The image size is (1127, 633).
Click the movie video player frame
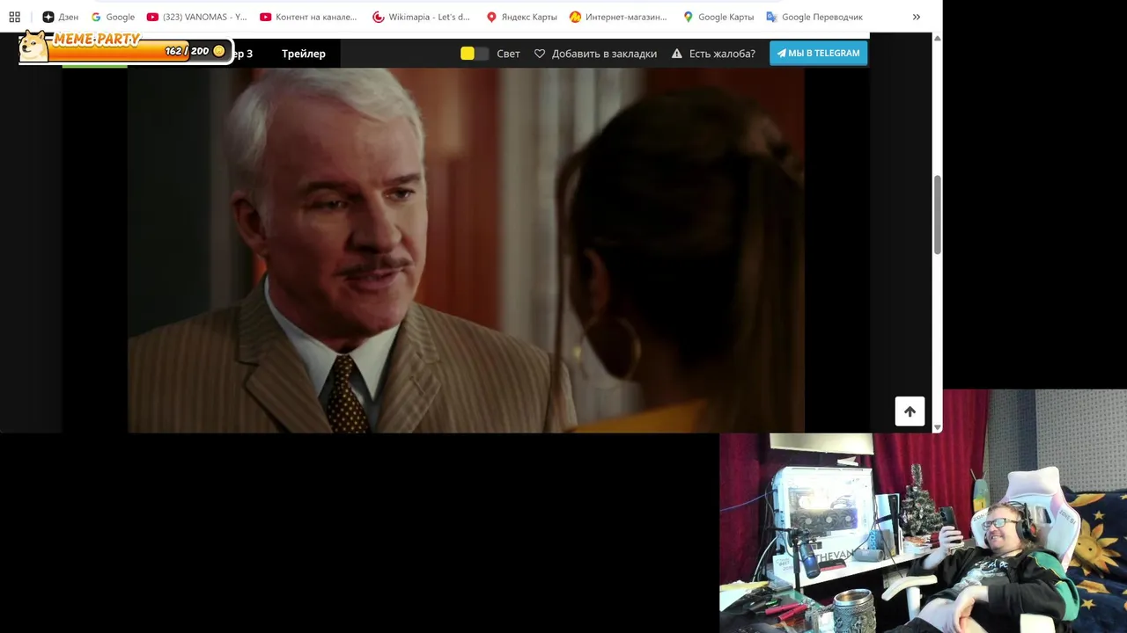click(466, 251)
